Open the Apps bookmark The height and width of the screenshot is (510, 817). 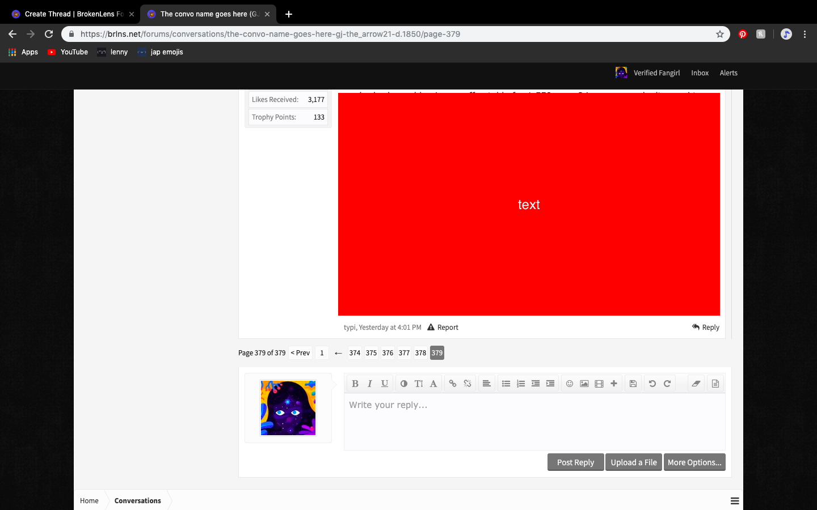[x=23, y=52]
